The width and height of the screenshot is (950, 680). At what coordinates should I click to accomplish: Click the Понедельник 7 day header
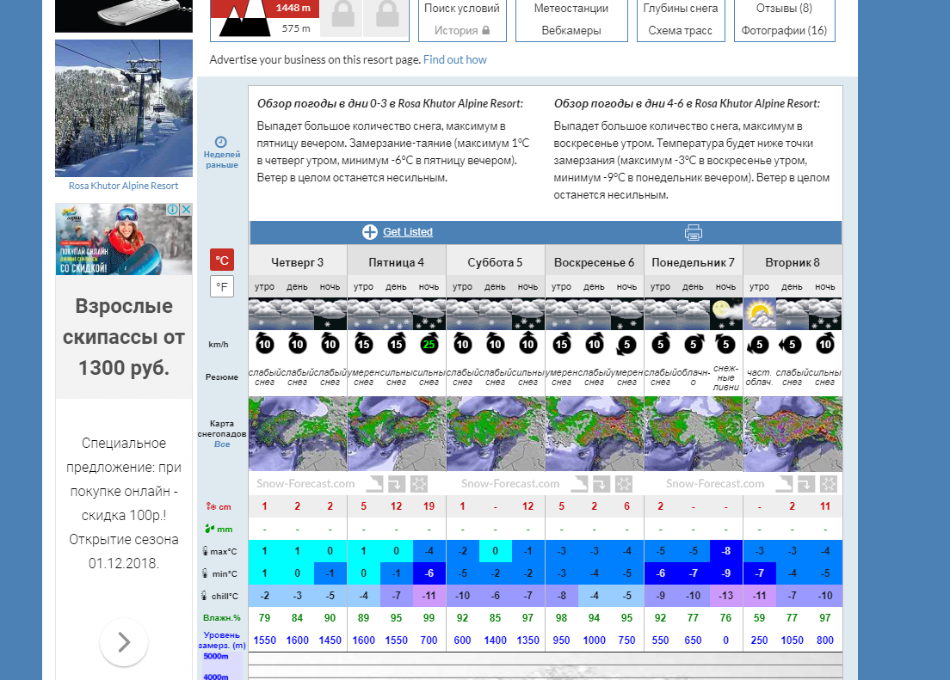point(693,262)
